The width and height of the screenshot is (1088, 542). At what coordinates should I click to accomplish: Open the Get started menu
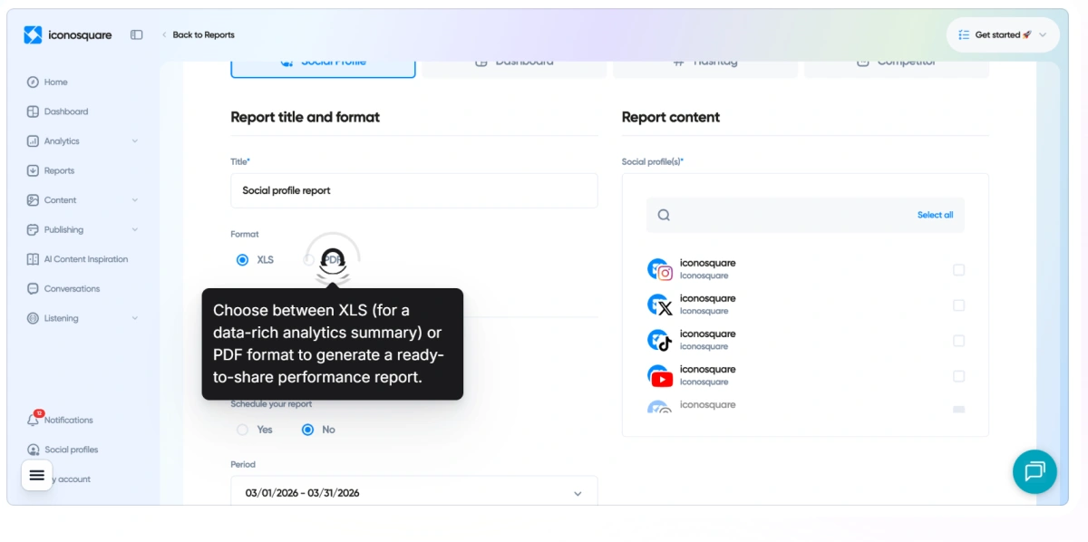pyautogui.click(x=1003, y=34)
